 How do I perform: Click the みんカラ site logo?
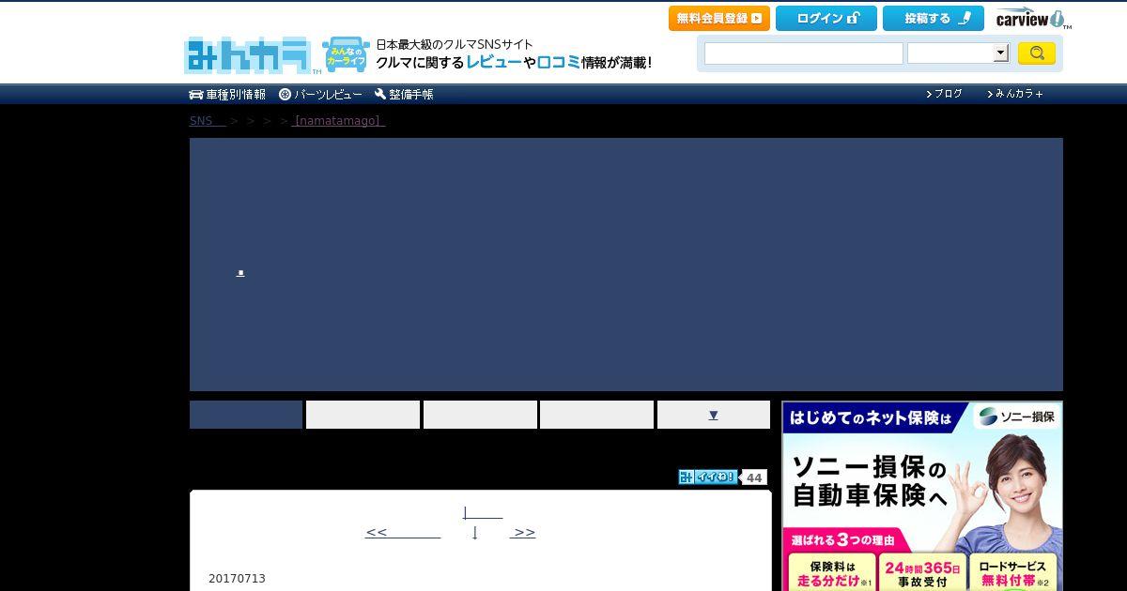(249, 55)
